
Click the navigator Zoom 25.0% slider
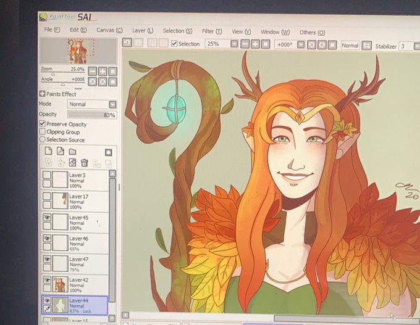tap(62, 71)
